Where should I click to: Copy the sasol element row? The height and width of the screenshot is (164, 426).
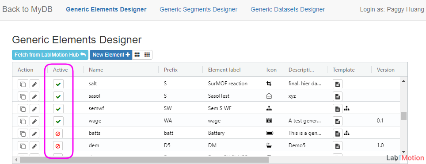23,96
